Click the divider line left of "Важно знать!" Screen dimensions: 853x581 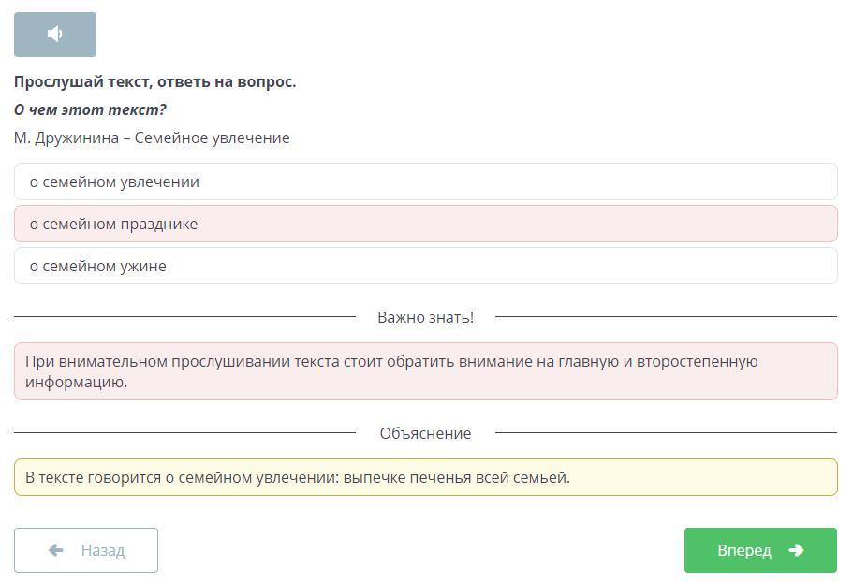(184, 317)
